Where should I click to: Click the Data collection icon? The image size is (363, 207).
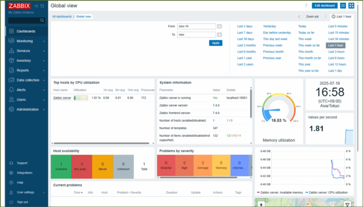pyautogui.click(x=11, y=80)
